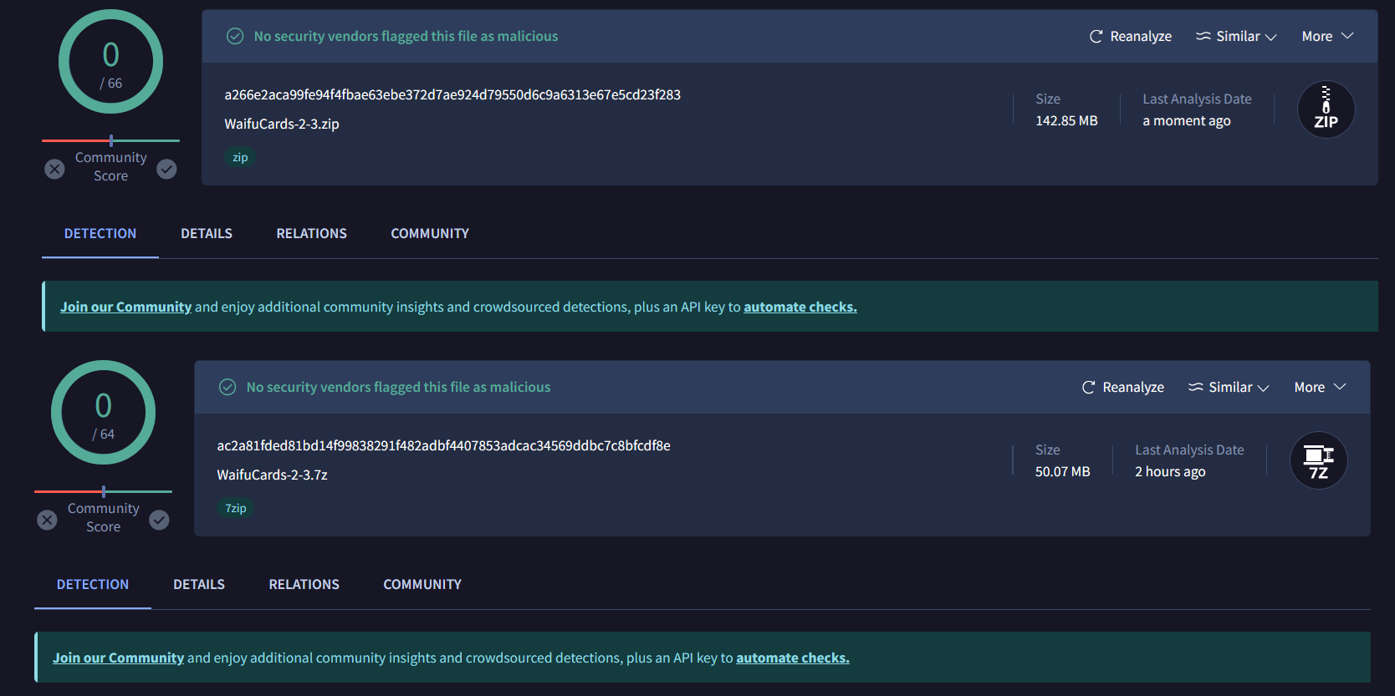Image resolution: width=1395 pixels, height=696 pixels.
Task: Upvote WaifuCards-2-3.7z community score
Action: coord(160,520)
